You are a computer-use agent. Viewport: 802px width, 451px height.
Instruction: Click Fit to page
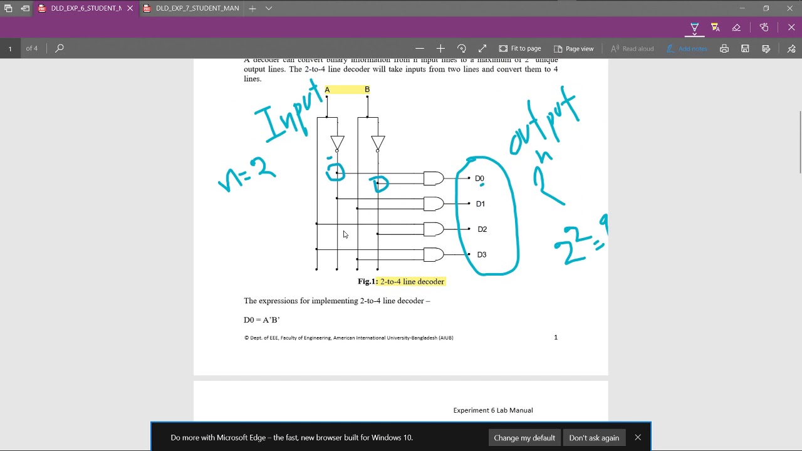click(520, 48)
